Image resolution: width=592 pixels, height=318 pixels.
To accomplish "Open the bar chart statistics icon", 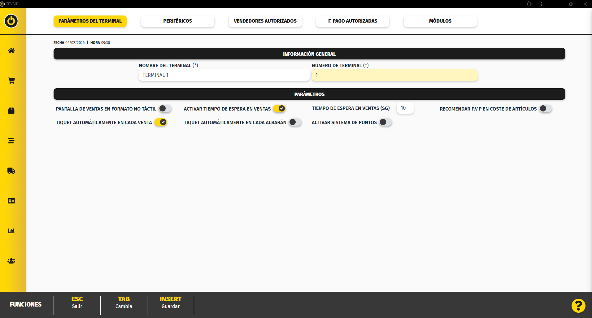I will tap(11, 231).
